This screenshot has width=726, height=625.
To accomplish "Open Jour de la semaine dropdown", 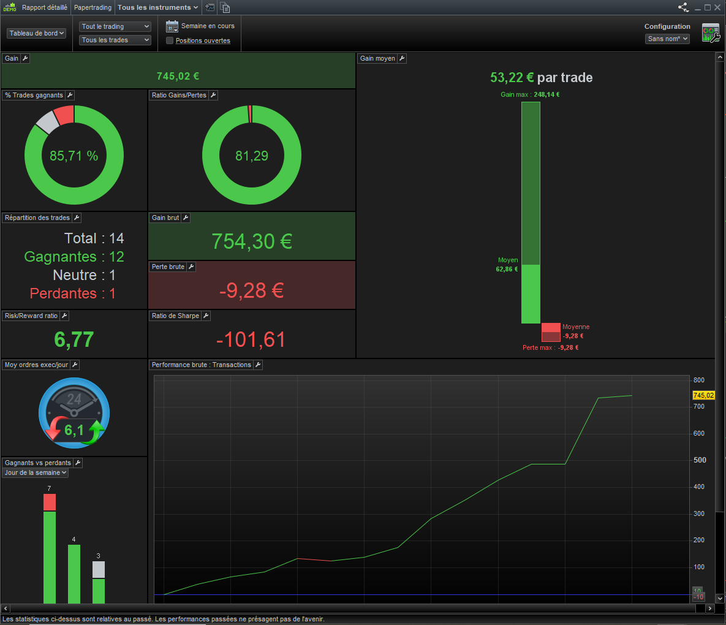I will click(36, 472).
